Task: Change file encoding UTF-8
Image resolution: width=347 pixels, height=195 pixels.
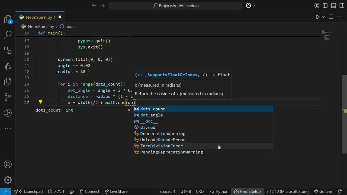Action: (x=186, y=191)
